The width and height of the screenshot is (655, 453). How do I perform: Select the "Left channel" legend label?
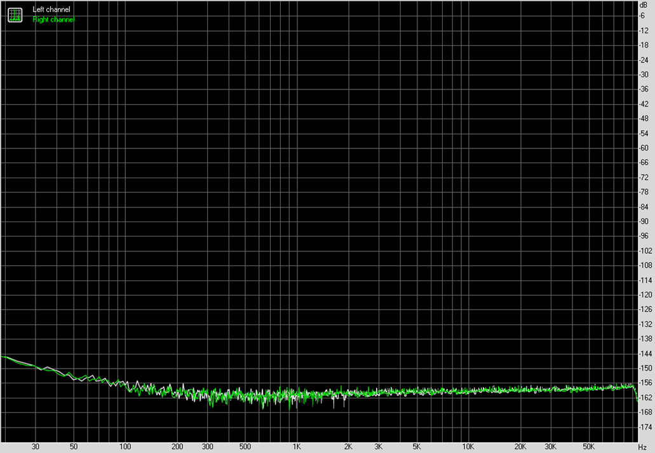click(x=51, y=10)
